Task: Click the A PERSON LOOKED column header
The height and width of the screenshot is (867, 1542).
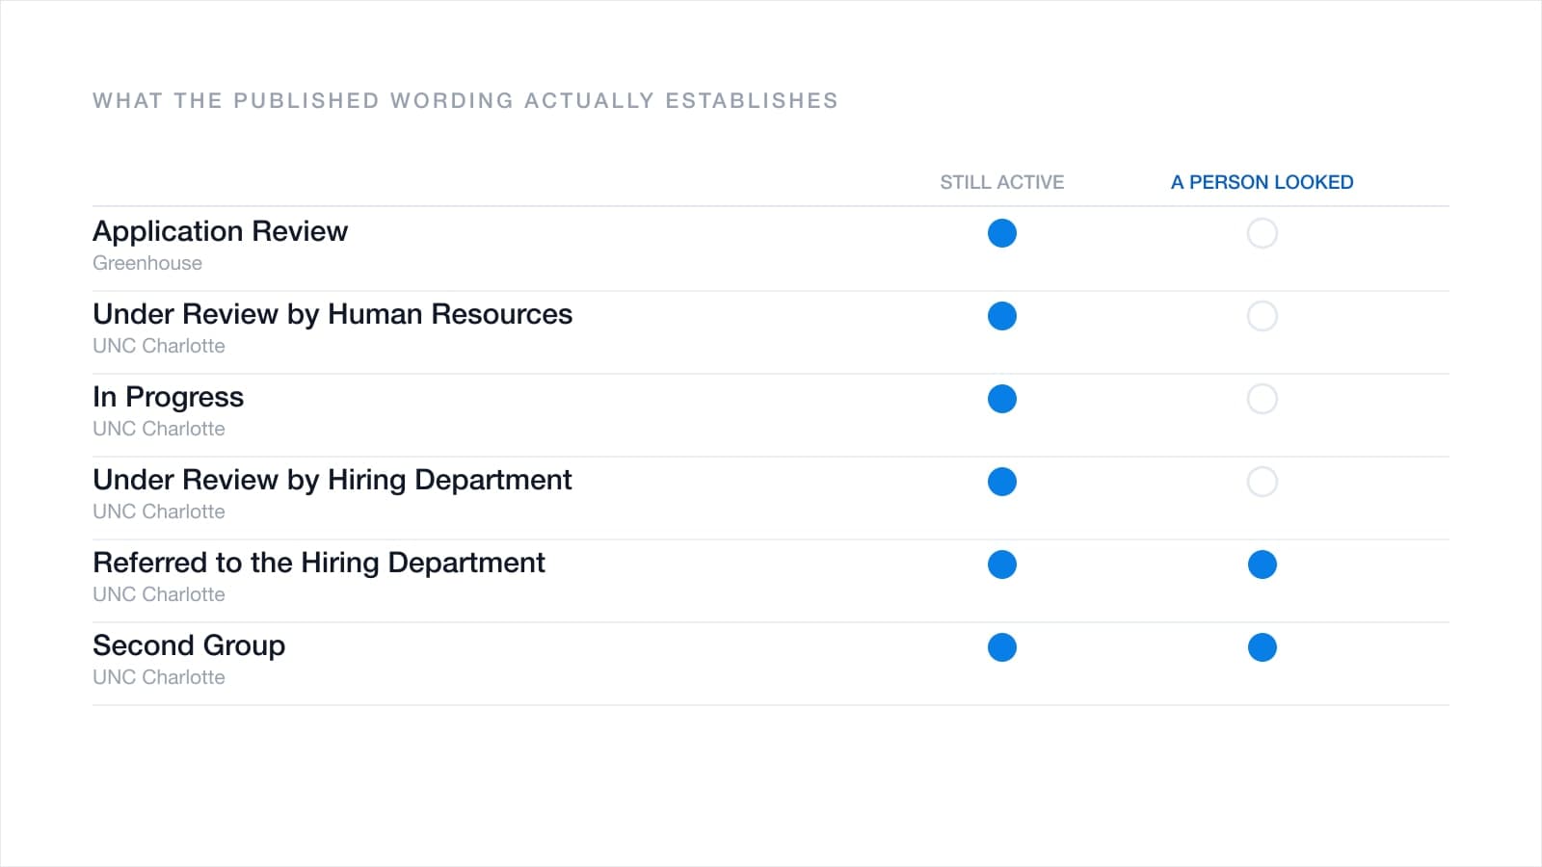Action: coord(1263,182)
